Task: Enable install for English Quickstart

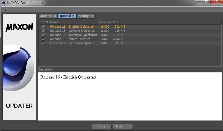Action: coord(44,27)
